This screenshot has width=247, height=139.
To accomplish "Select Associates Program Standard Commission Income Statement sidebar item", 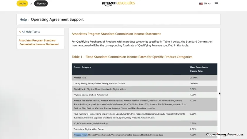I will pos(39,42).
